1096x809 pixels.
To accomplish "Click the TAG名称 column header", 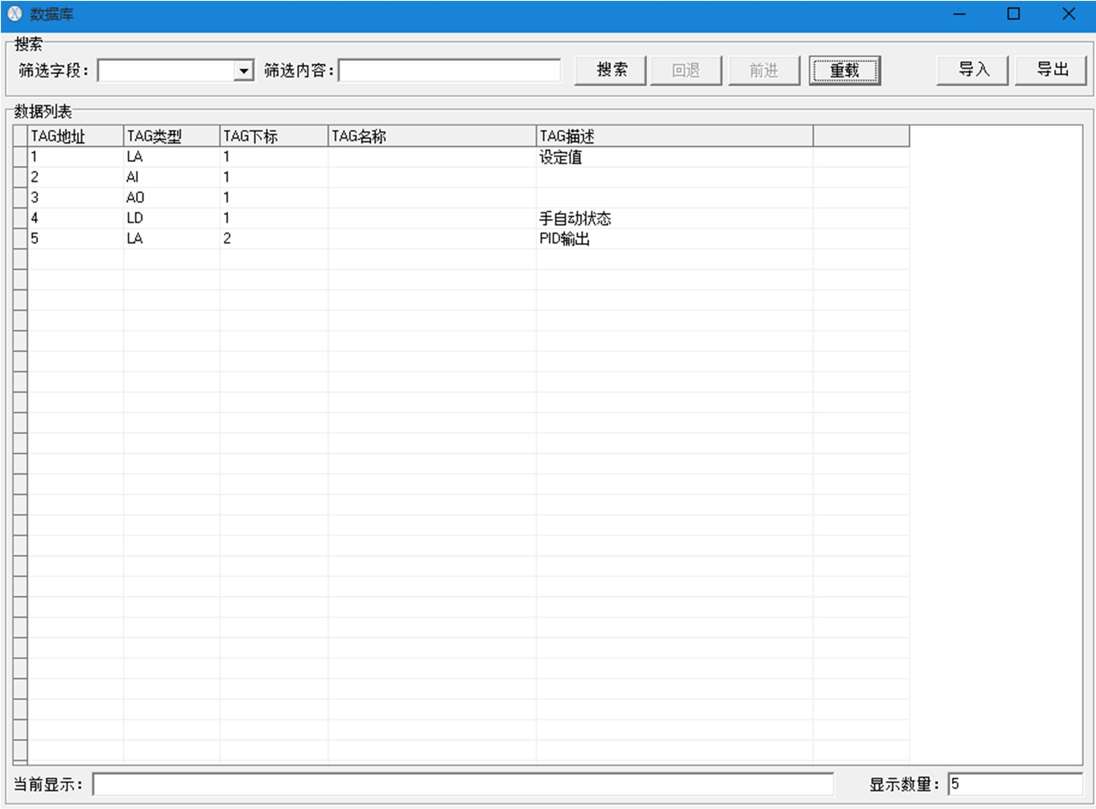I will point(431,136).
